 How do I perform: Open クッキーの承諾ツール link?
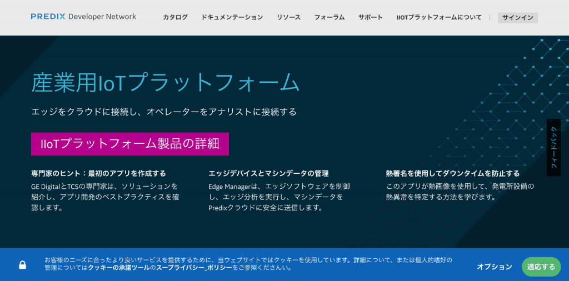119,268
